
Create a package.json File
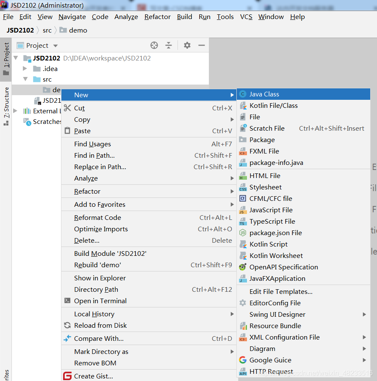coord(303,233)
